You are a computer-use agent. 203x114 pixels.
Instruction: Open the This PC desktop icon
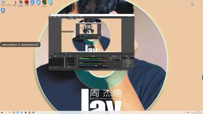point(3,3)
